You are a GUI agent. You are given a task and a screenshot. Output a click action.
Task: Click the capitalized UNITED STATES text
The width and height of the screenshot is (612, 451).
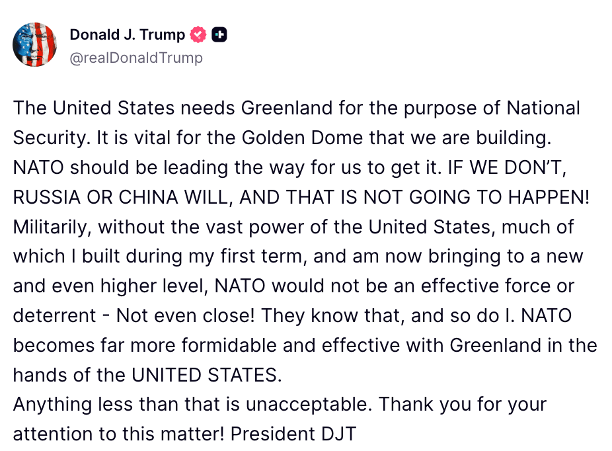pos(206,375)
